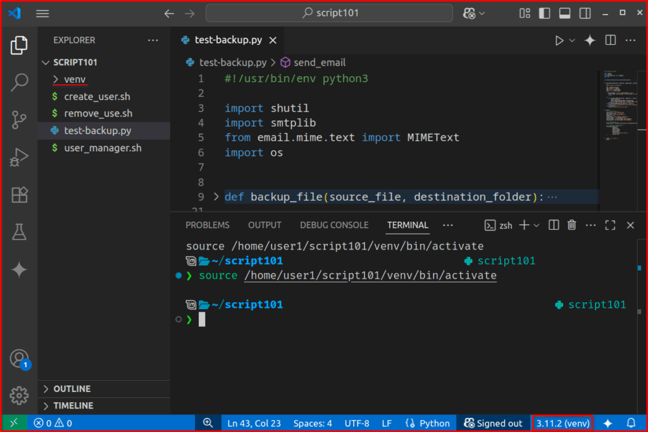Open the Testing flask view
Image resolution: width=648 pixels, height=432 pixels.
coord(19,232)
